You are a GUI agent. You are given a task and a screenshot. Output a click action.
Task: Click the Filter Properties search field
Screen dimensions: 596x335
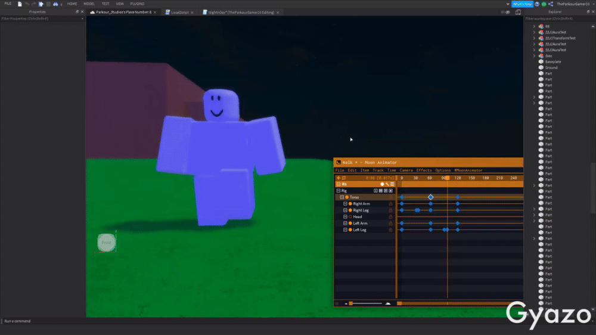(x=42, y=18)
